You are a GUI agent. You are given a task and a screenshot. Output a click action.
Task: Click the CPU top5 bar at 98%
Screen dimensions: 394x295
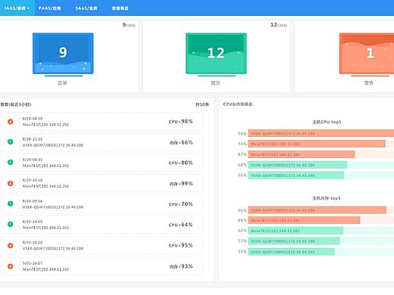[x=321, y=133]
